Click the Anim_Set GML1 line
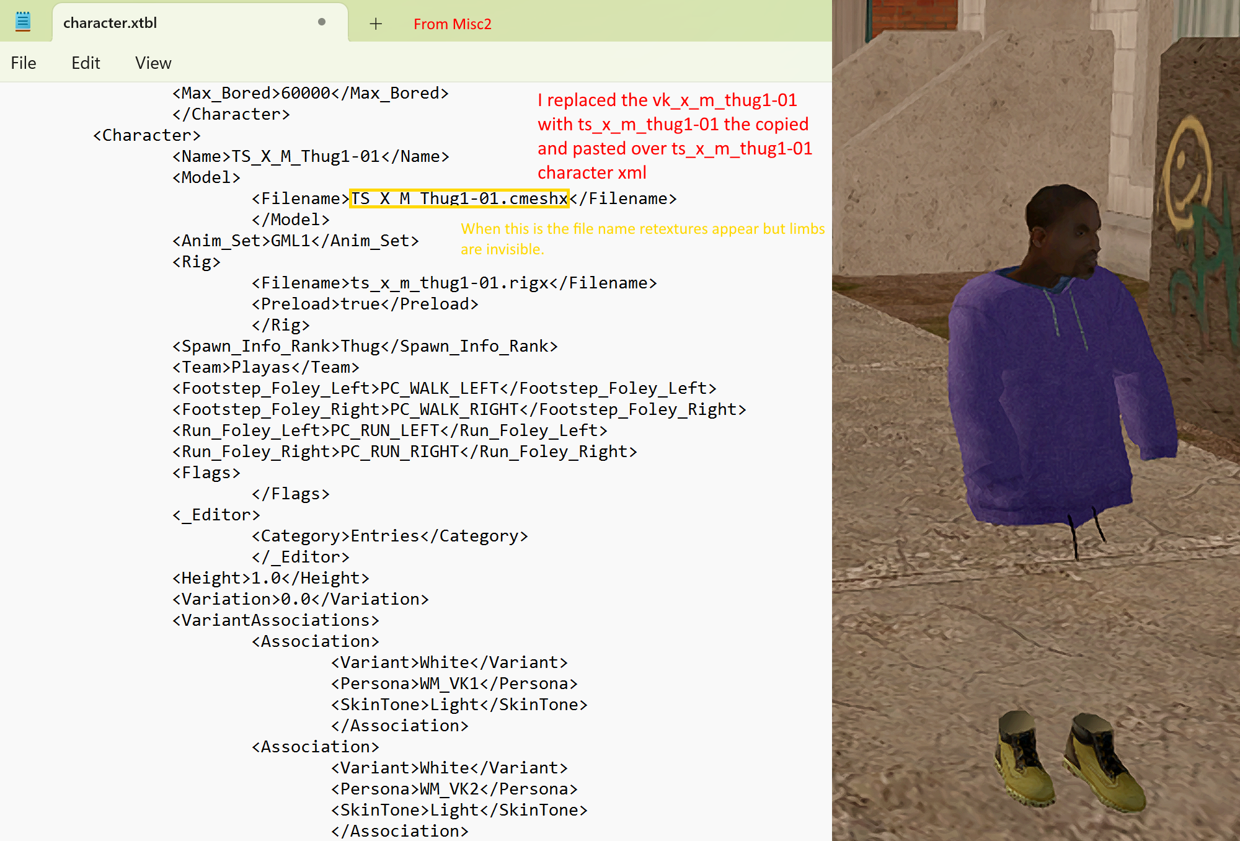This screenshot has width=1240, height=841. [x=295, y=241]
